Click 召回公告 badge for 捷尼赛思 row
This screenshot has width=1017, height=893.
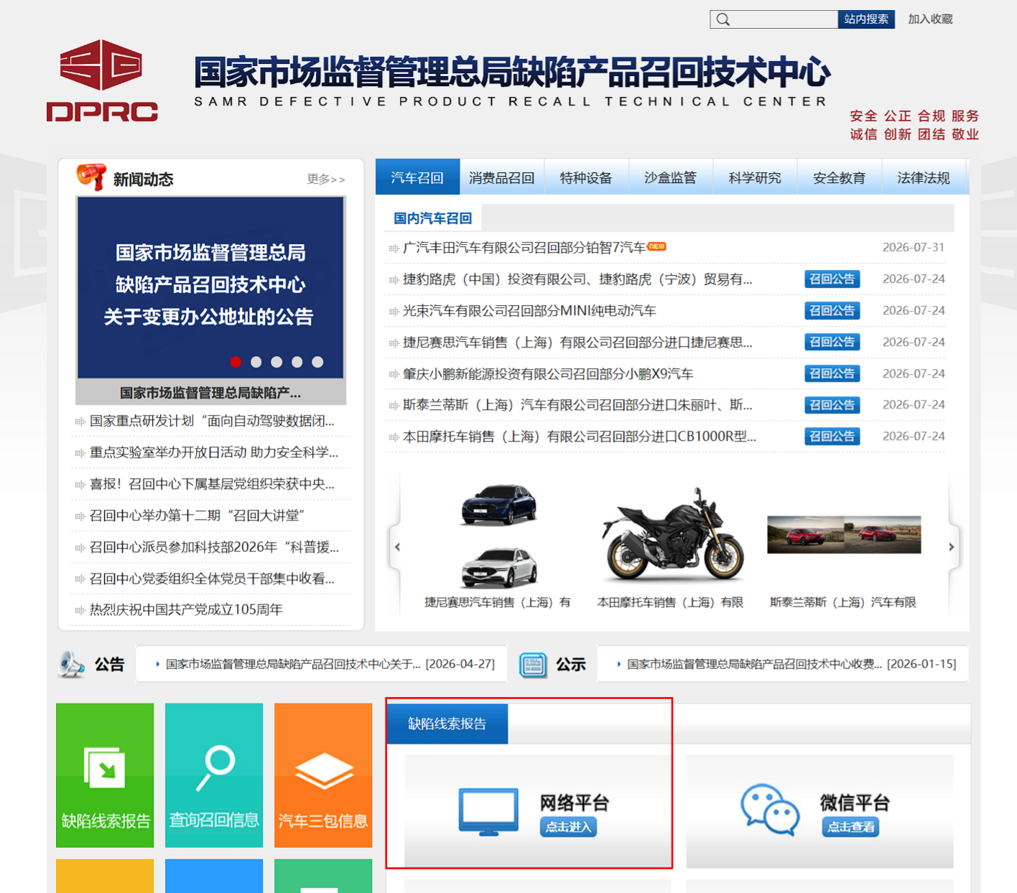pyautogui.click(x=832, y=342)
